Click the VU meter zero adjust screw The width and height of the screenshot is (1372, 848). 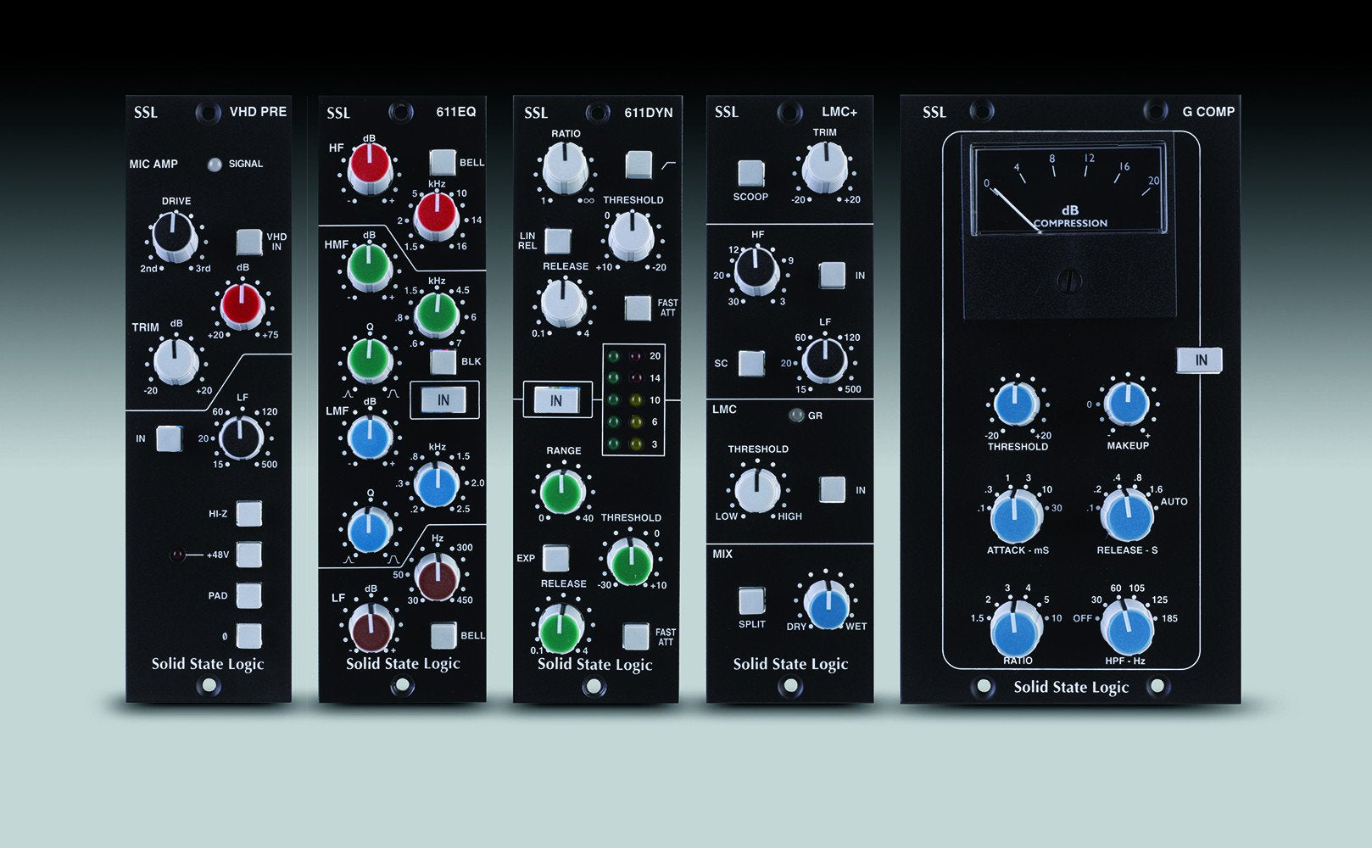(1069, 281)
